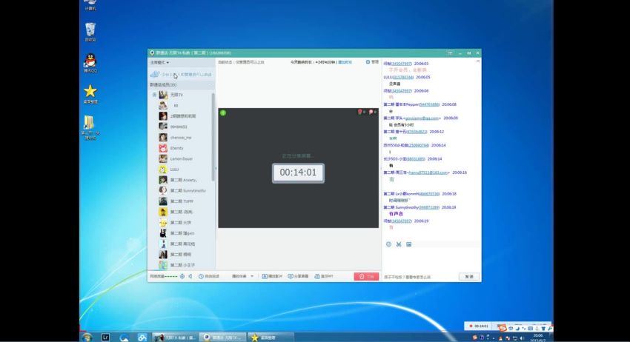Click the Sogou input method S icon
The width and height of the screenshot is (630, 342).
[503, 329]
